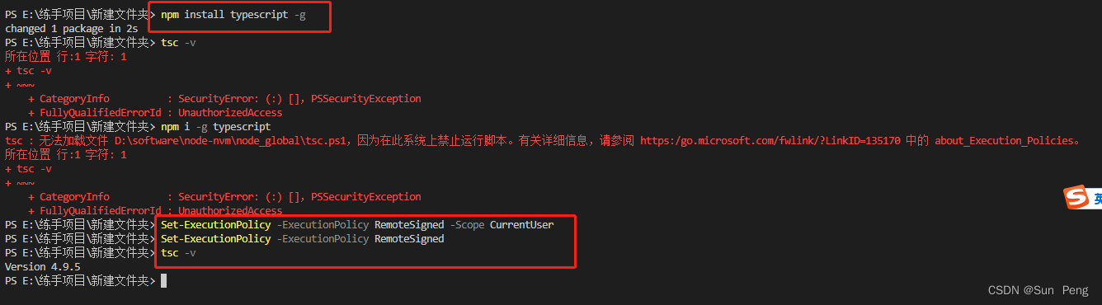Click the first 所在位置 行:1 字符: 1 line
The image size is (1102, 305).
[66, 57]
